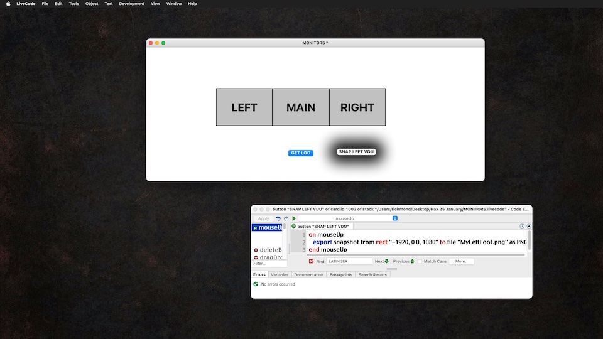Open the Development menu

click(131, 4)
